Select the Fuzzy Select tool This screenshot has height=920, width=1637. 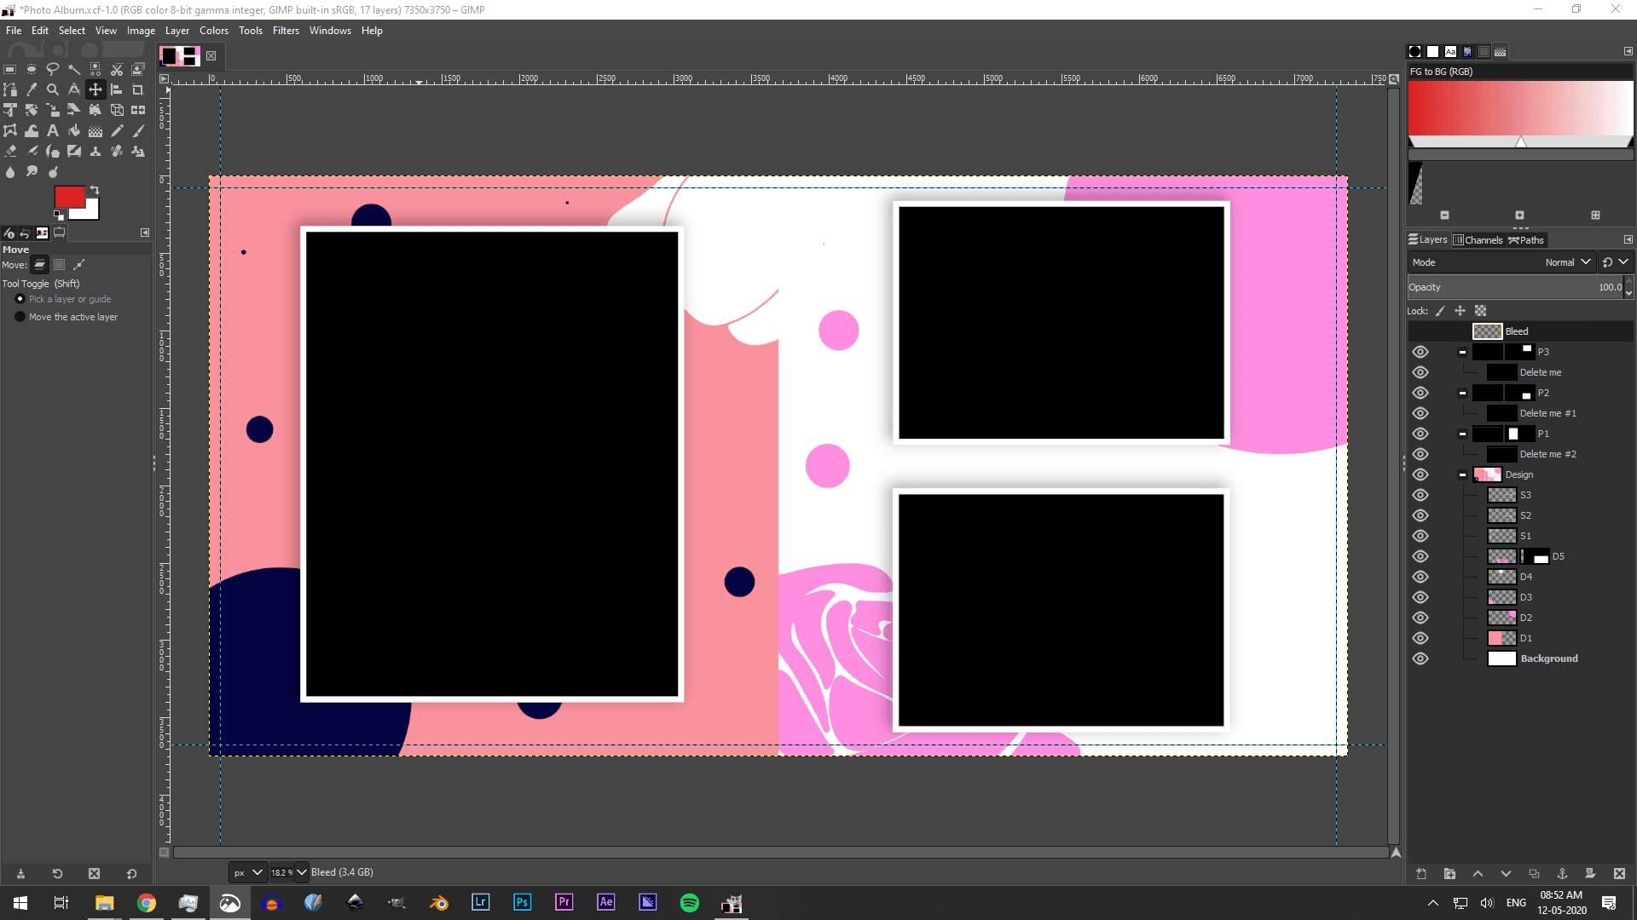coord(74,69)
